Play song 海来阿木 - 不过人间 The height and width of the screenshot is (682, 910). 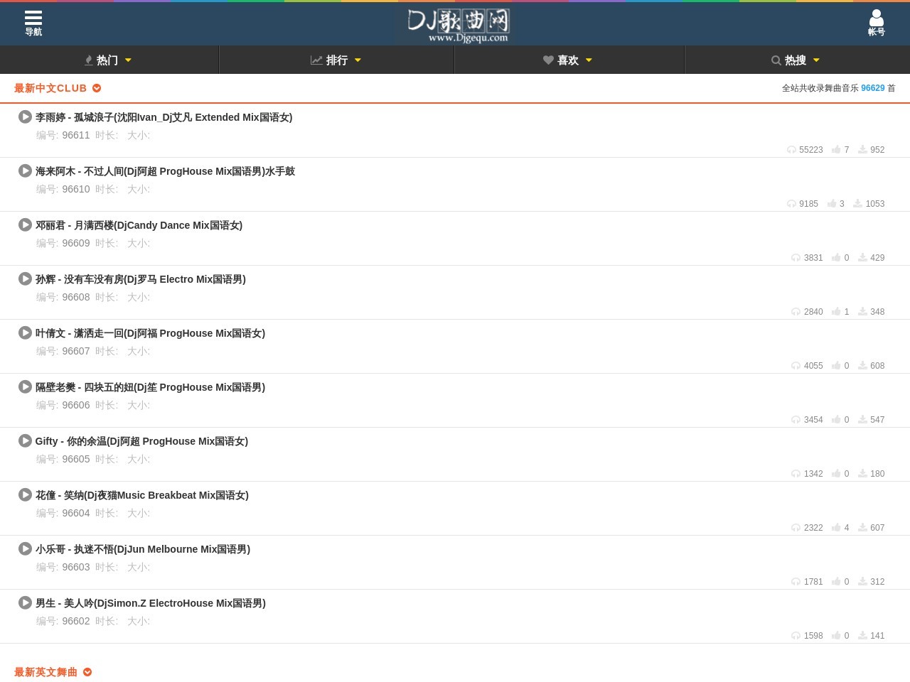point(25,170)
